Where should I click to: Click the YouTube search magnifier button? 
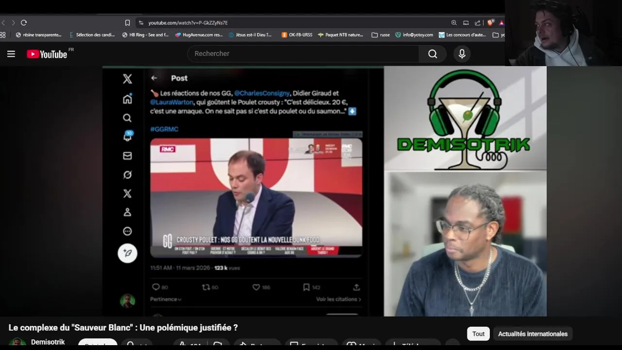point(432,54)
